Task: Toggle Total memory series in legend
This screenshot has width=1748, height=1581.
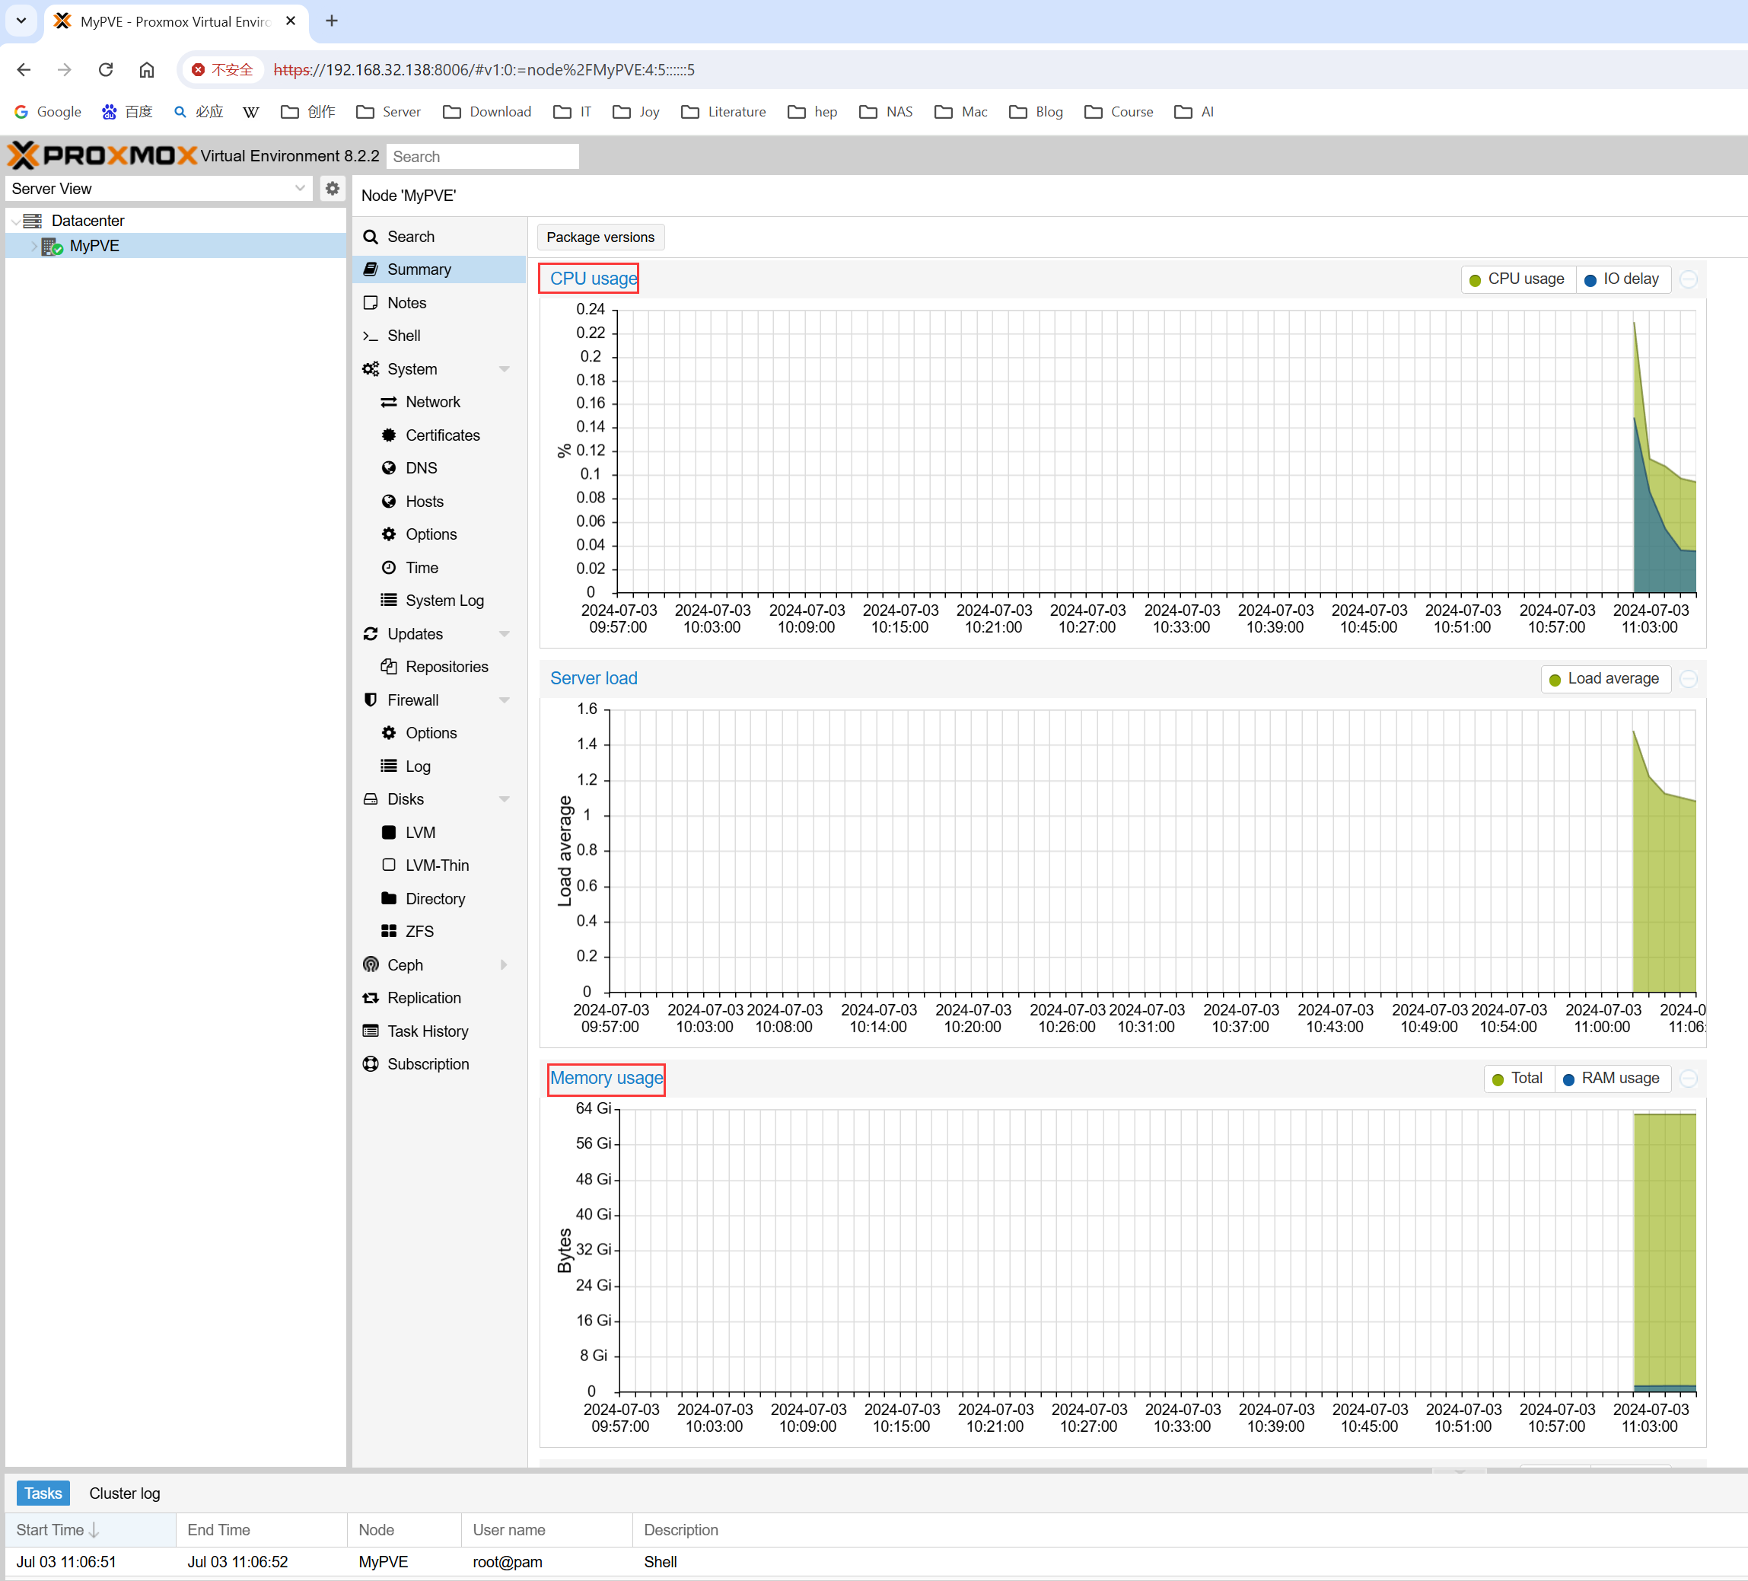Action: point(1518,1078)
